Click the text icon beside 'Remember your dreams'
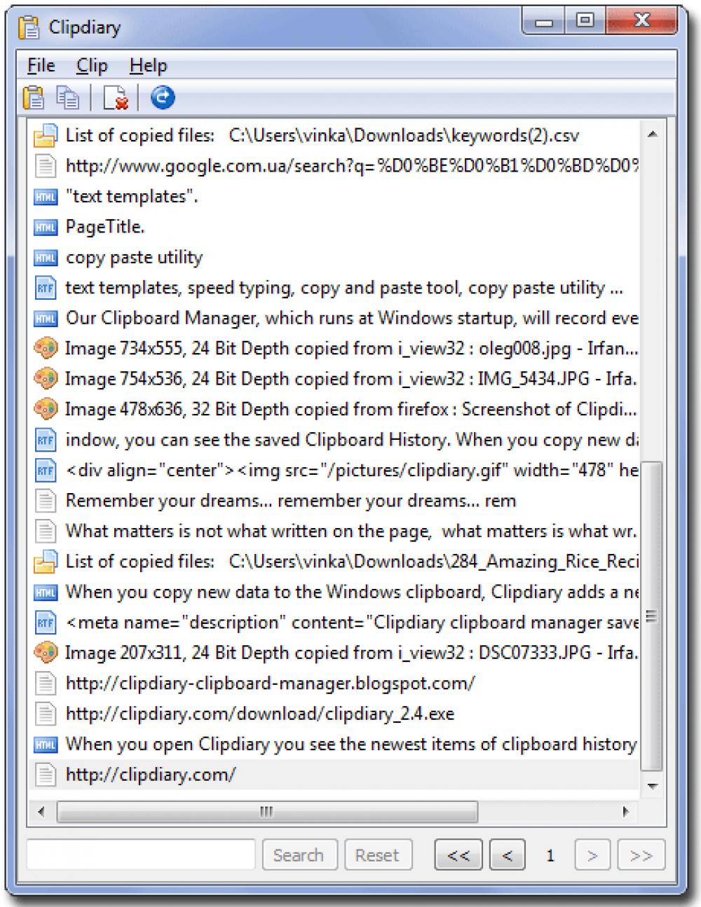The height and width of the screenshot is (907, 701). point(45,500)
